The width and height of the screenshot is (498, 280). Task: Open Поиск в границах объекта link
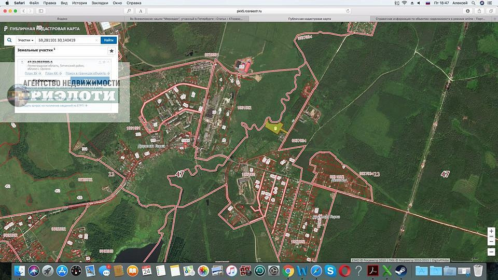[87, 73]
